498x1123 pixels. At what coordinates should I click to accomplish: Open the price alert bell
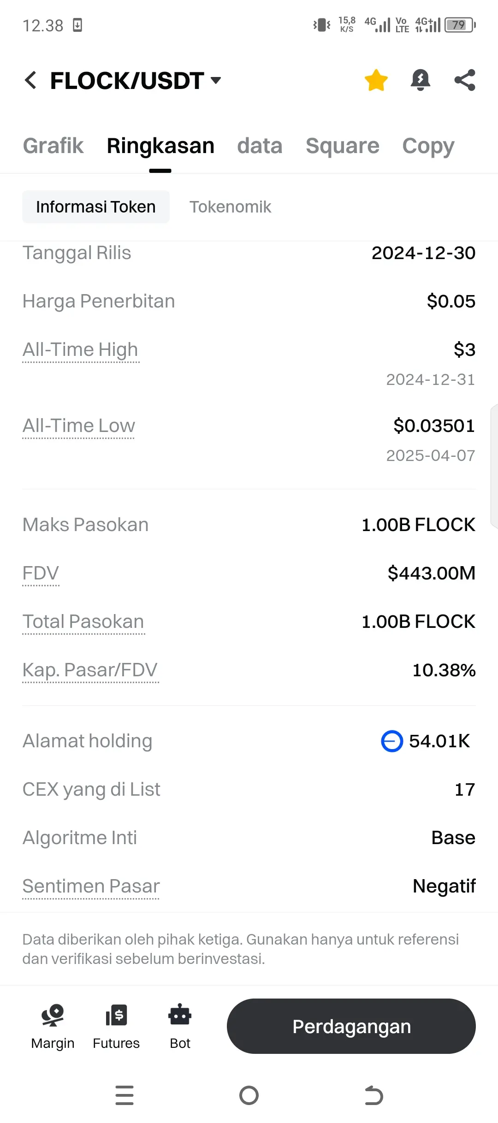420,80
